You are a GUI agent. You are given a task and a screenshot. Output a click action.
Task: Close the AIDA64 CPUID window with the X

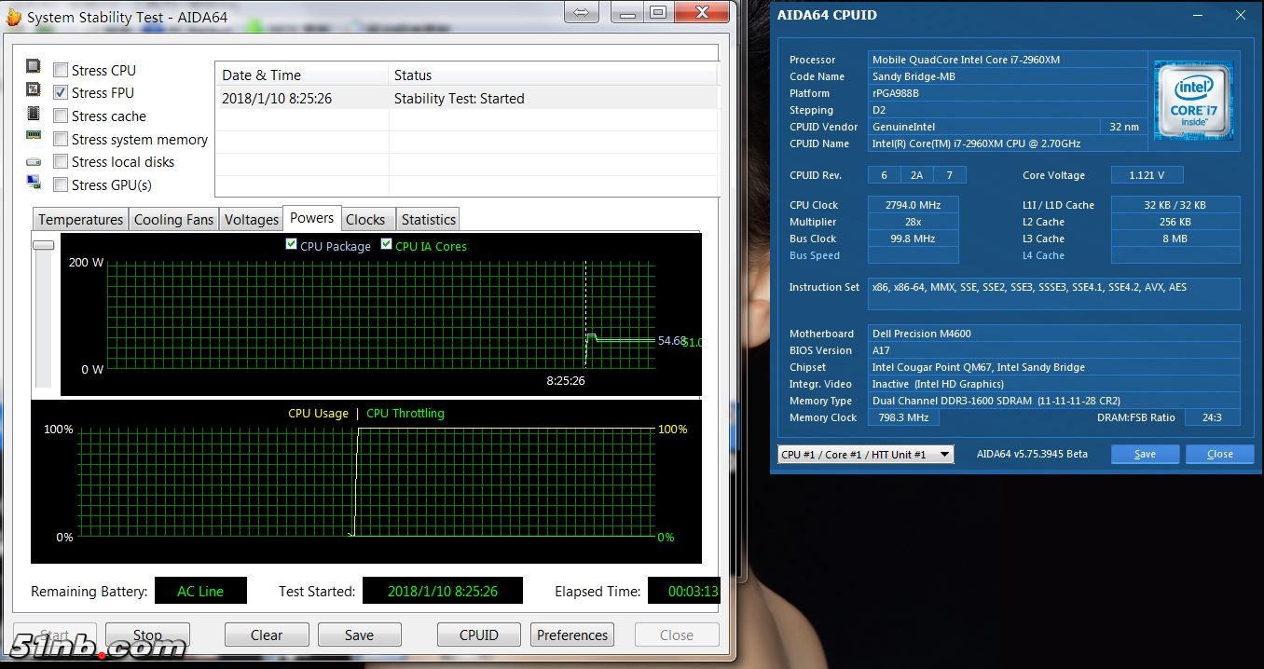1241,16
